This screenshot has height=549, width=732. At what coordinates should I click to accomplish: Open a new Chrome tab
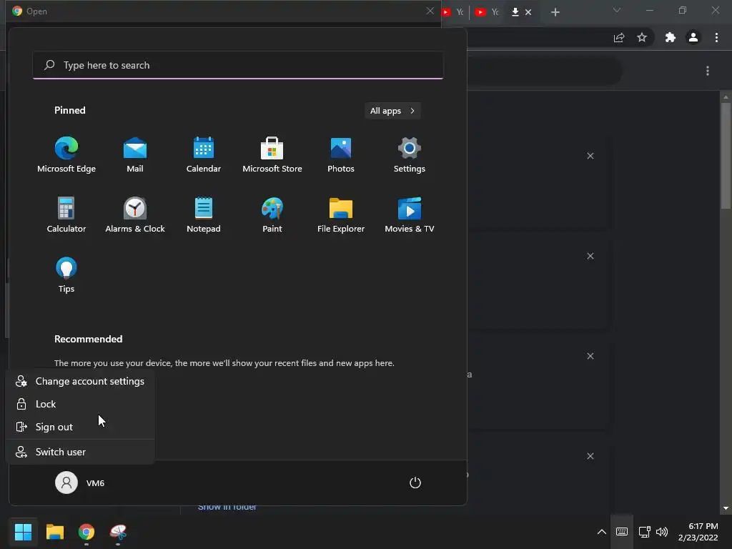[555, 12]
